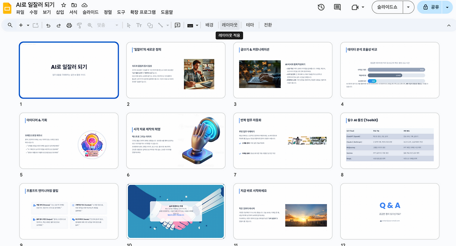Expand the slideshow dropdown arrow
This screenshot has width=456, height=246.
[408, 7]
